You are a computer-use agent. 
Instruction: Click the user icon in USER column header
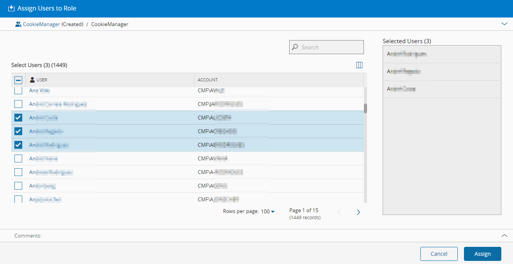point(32,80)
